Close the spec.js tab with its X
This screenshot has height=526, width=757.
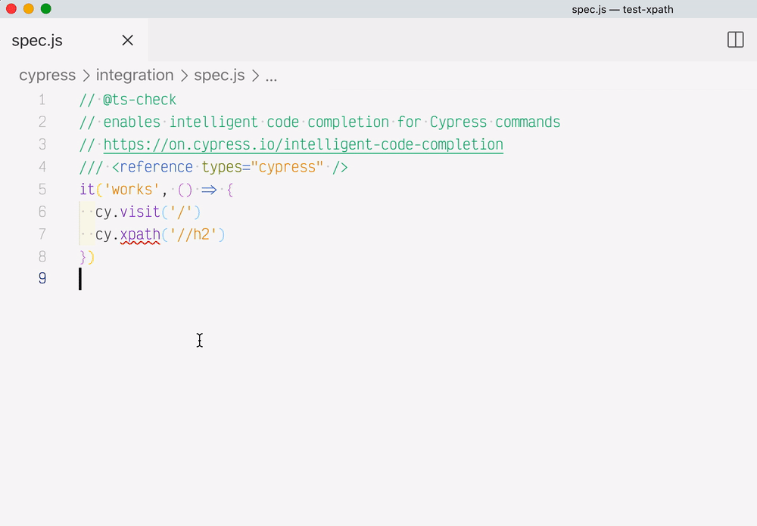click(x=127, y=40)
